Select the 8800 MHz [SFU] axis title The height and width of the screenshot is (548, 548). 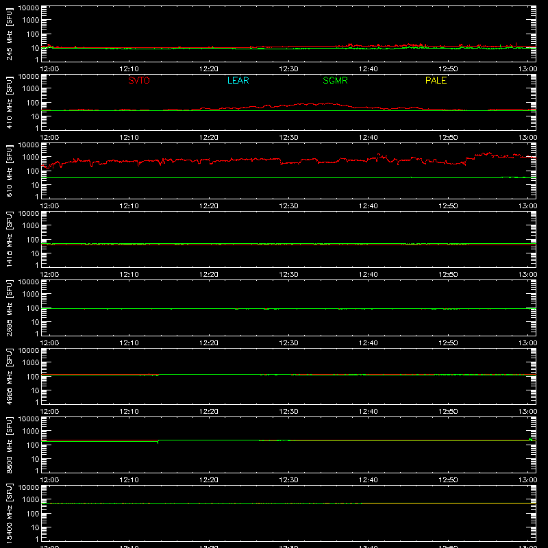point(9,445)
